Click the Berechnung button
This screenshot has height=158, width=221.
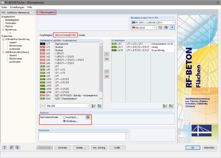(44, 148)
